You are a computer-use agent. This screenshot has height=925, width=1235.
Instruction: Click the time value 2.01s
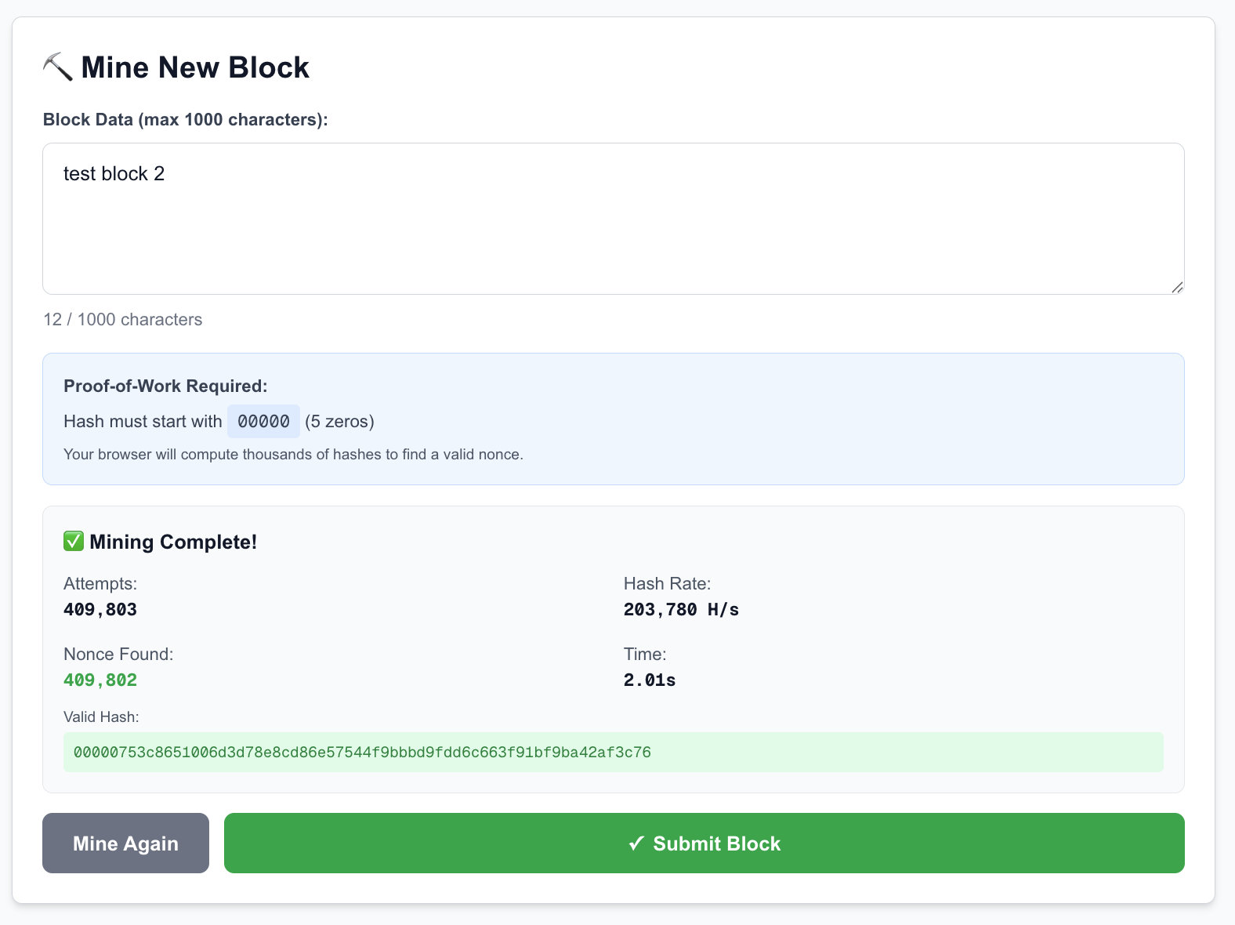pyautogui.click(x=650, y=680)
